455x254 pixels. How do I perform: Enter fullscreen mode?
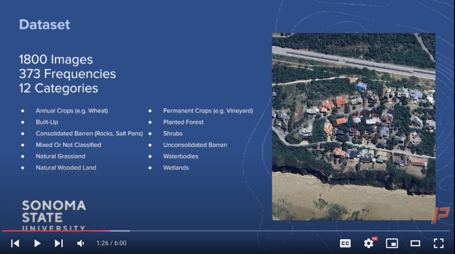coord(438,243)
